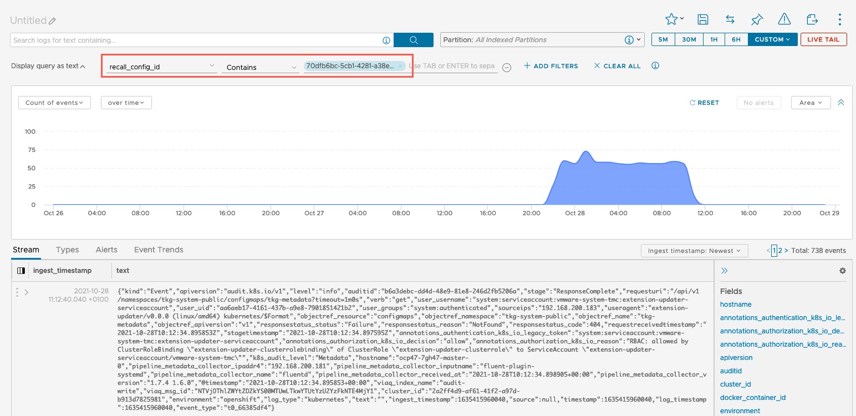Click Add Filters
Image resolution: width=856 pixels, height=416 pixels.
point(551,66)
